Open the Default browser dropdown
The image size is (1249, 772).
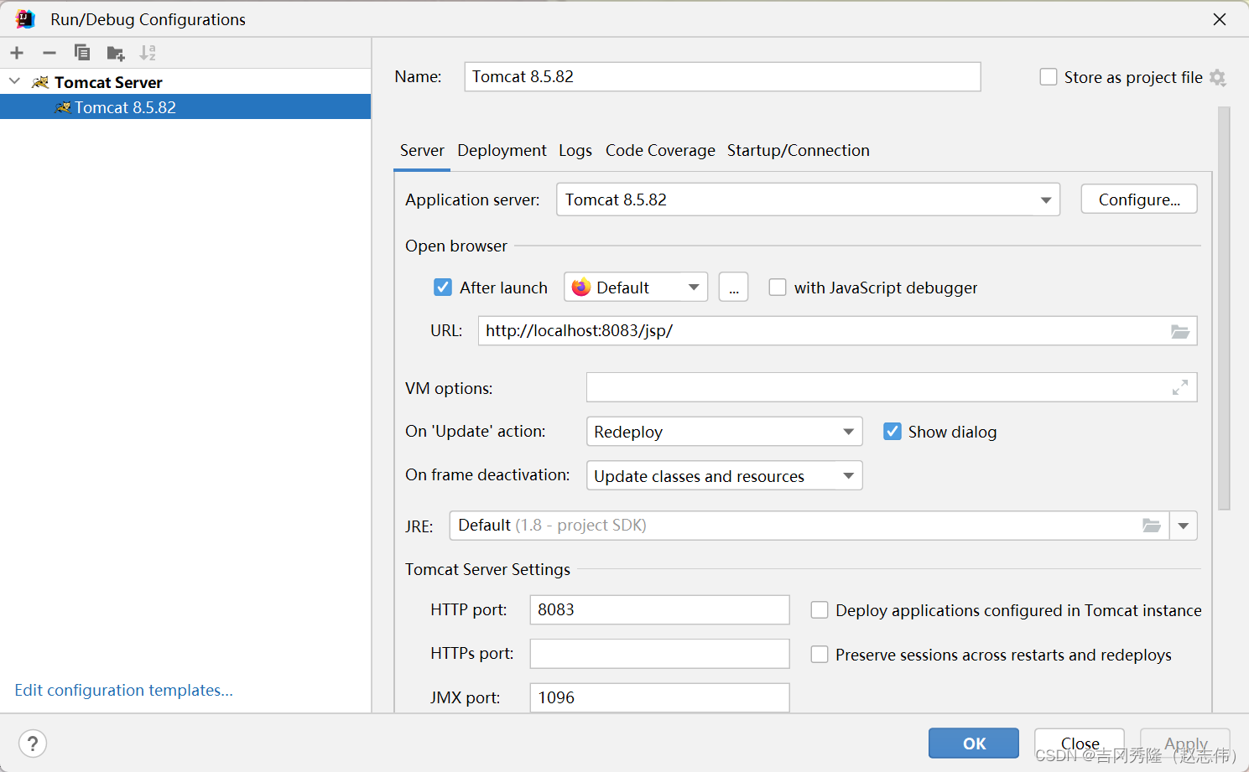click(636, 288)
